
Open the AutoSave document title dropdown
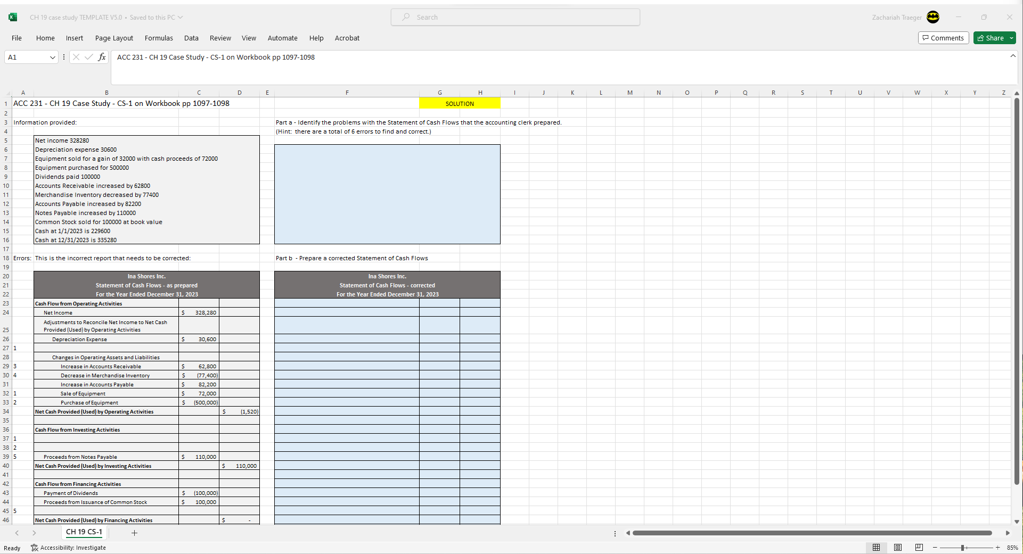tap(181, 17)
